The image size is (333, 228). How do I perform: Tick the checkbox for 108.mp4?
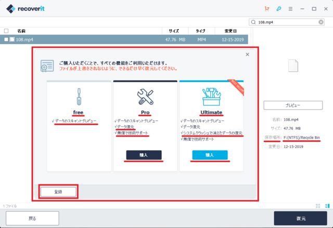6,39
